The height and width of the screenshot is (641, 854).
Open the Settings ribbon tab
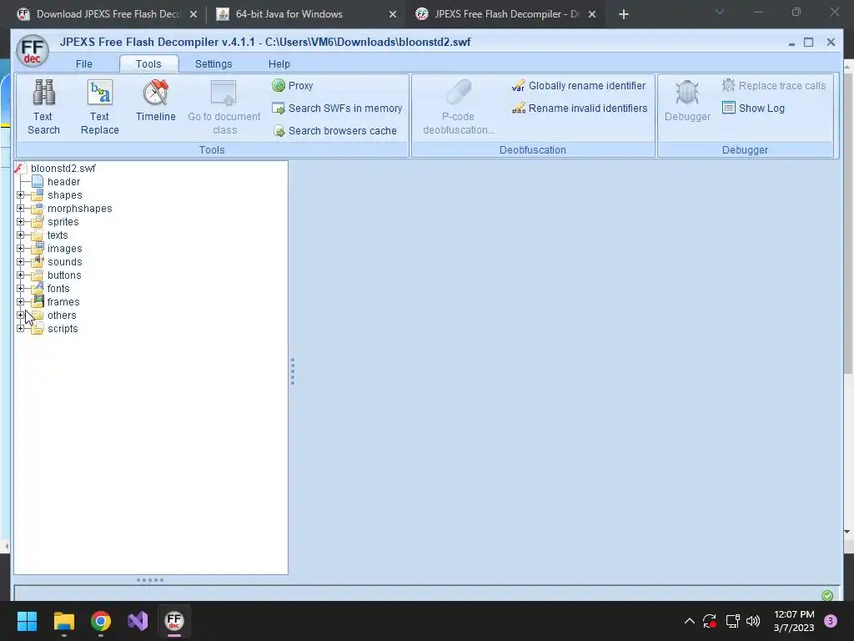[x=213, y=63]
